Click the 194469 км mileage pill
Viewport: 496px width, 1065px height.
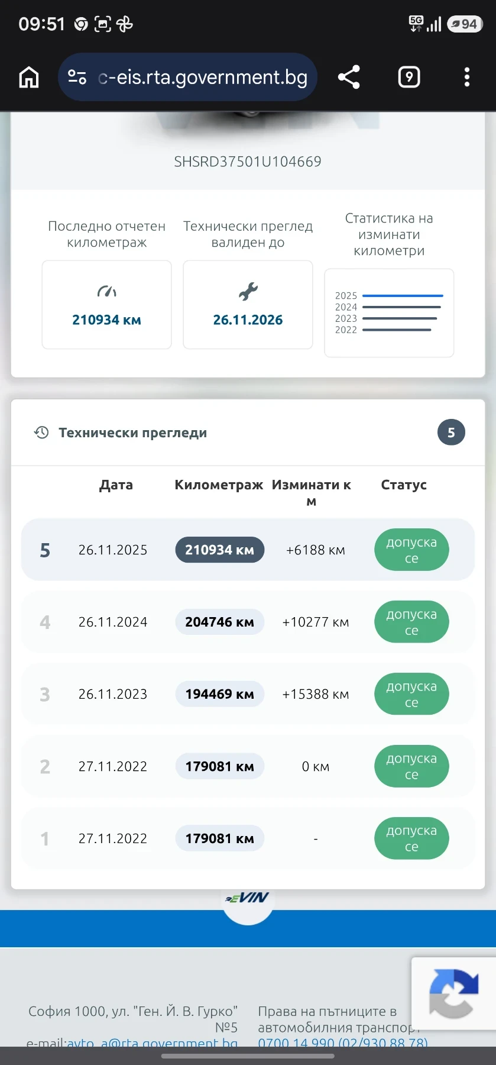[x=220, y=694]
